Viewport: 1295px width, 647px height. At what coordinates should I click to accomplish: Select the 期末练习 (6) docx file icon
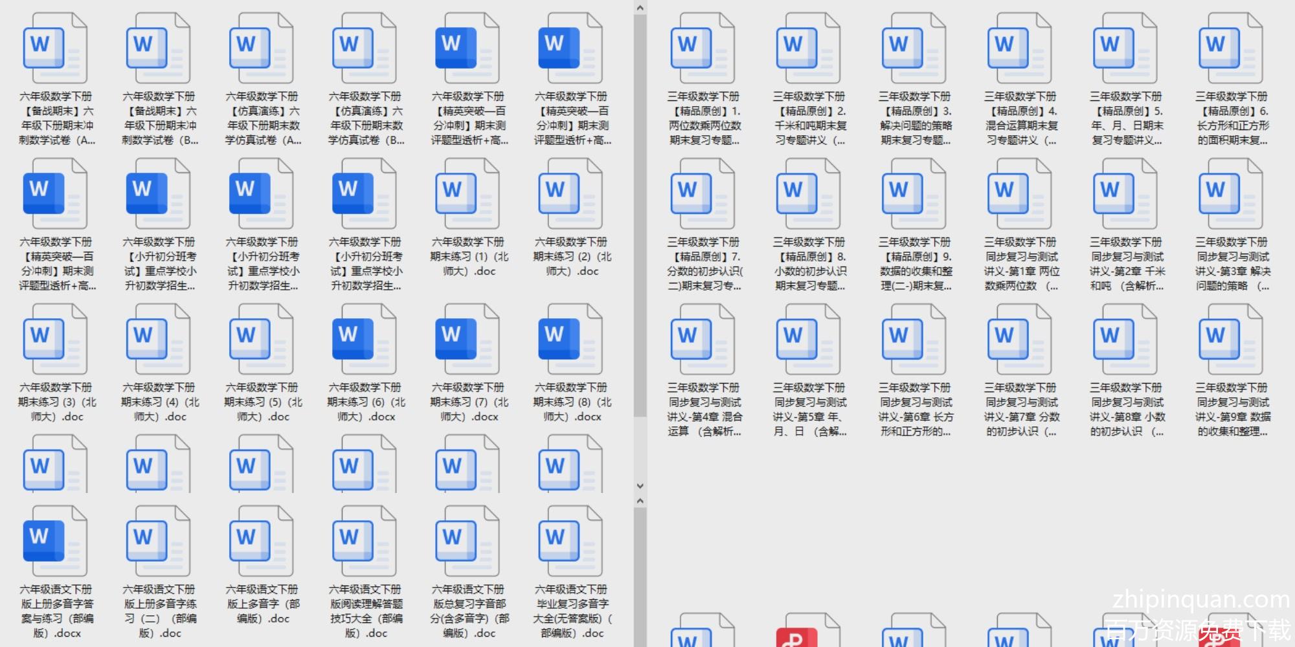365,340
